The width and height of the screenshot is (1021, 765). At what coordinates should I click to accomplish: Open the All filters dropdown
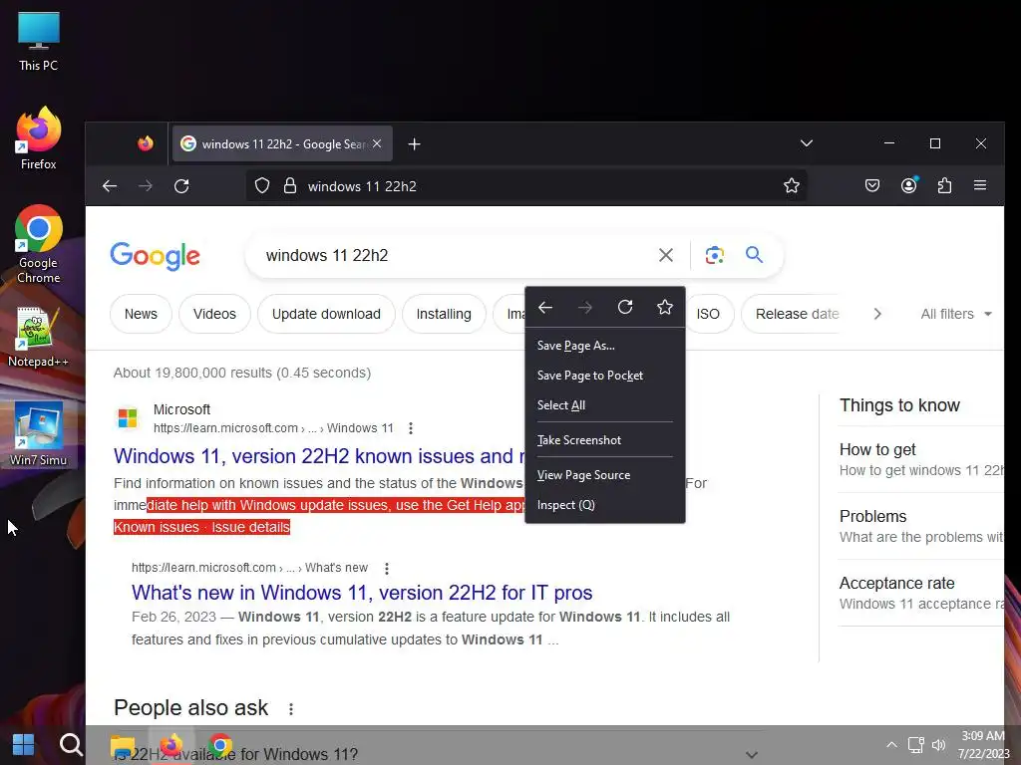pyautogui.click(x=956, y=314)
